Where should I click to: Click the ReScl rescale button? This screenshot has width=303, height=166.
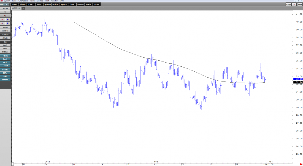click(5, 27)
